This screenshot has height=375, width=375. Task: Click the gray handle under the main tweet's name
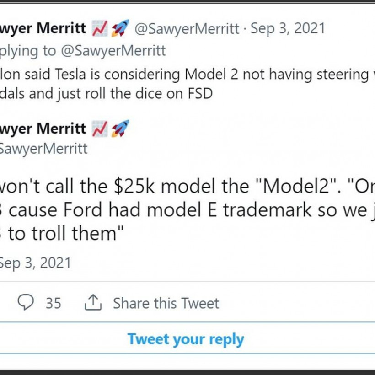pos(43,149)
